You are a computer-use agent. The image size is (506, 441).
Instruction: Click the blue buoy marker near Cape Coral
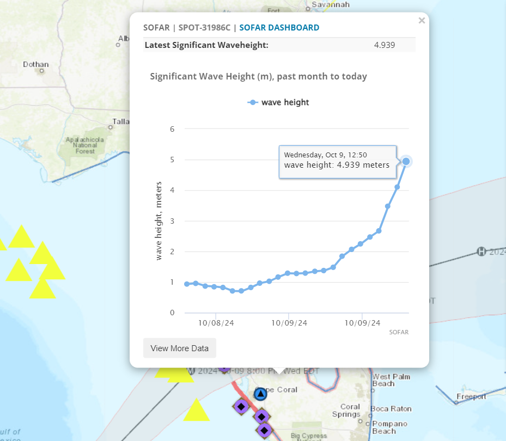point(260,394)
